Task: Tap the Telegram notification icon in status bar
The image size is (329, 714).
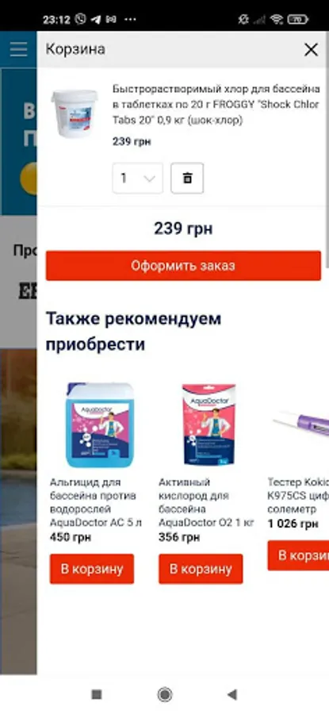Action: [96, 19]
